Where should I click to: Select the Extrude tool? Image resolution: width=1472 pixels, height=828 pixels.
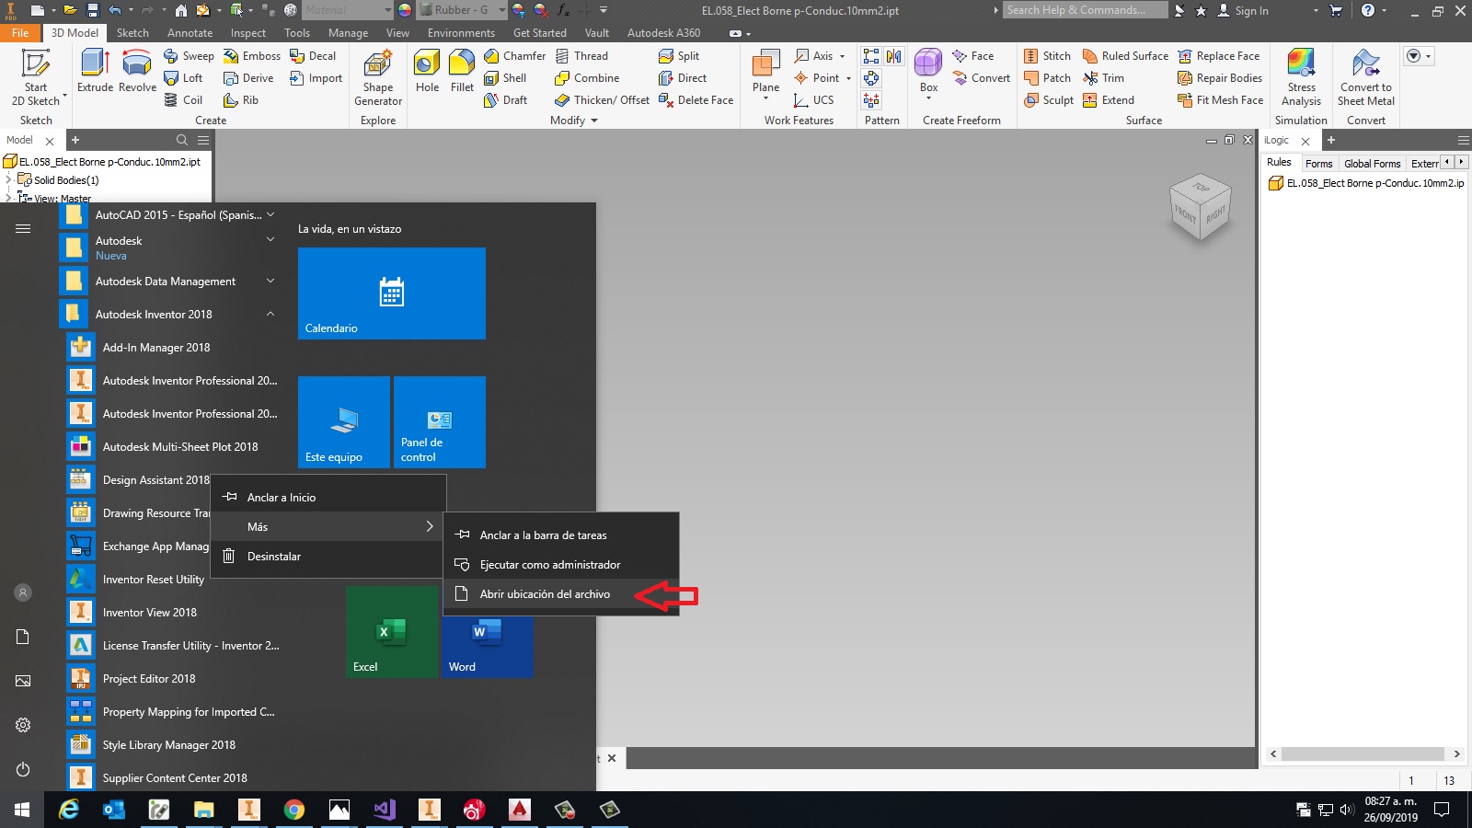(x=94, y=74)
